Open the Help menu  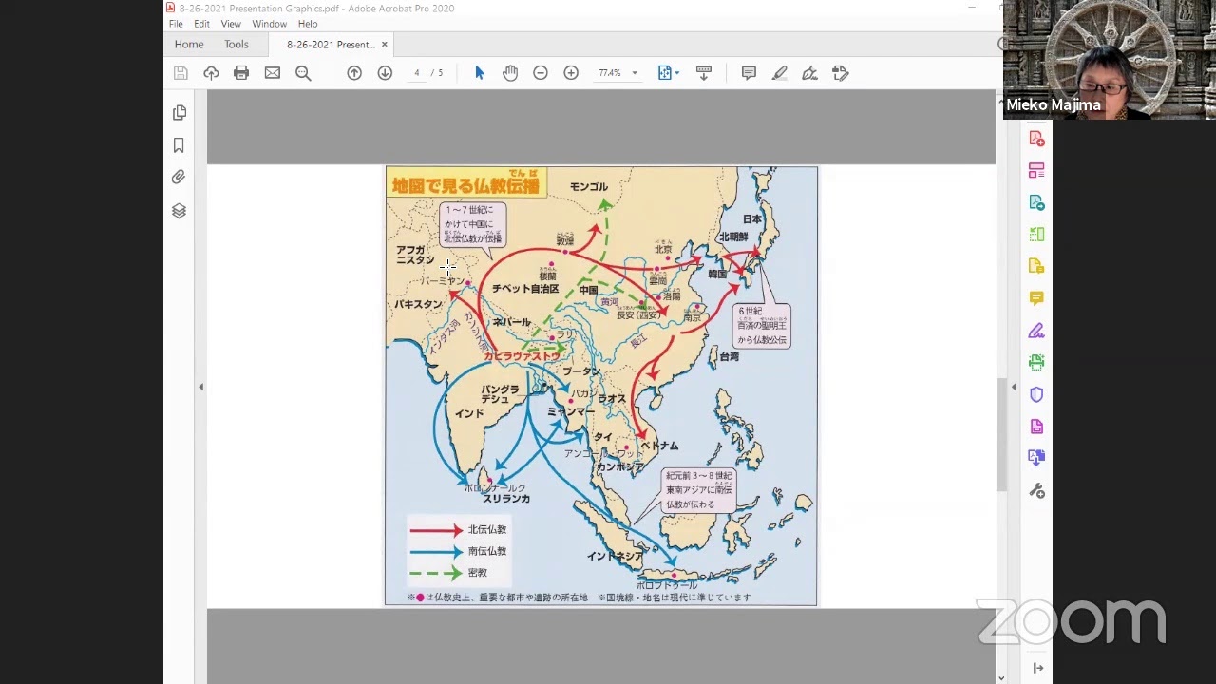tap(308, 24)
